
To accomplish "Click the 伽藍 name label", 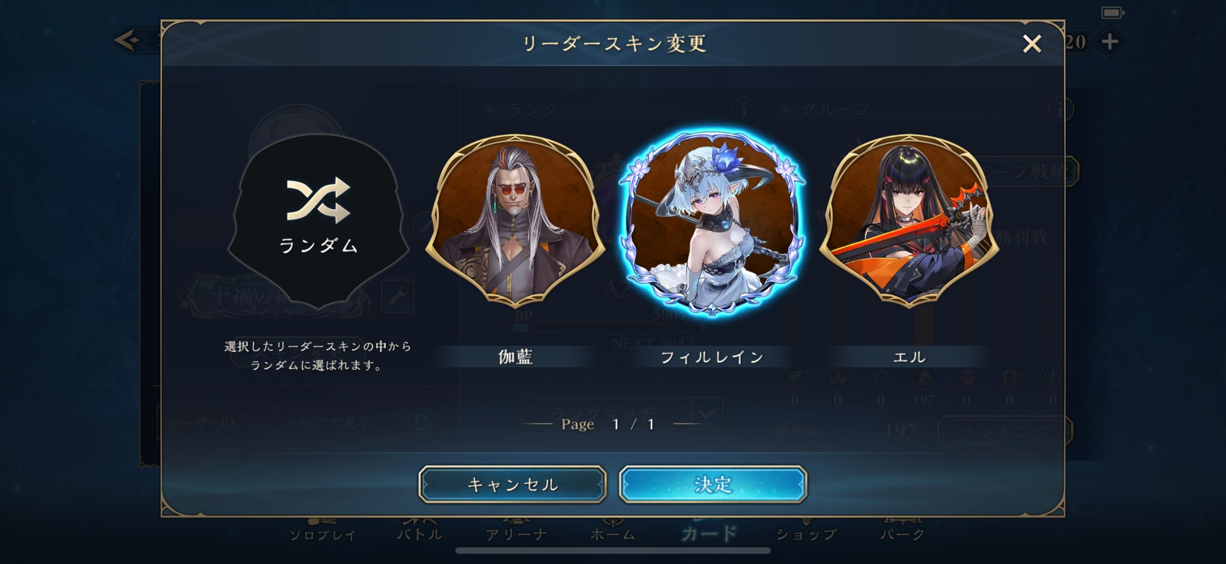I will click(x=515, y=357).
